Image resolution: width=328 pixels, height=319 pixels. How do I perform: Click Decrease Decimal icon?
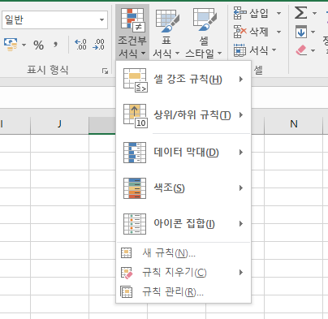98,45
